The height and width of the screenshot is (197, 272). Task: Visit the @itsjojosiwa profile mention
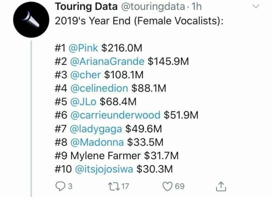tap(104, 170)
